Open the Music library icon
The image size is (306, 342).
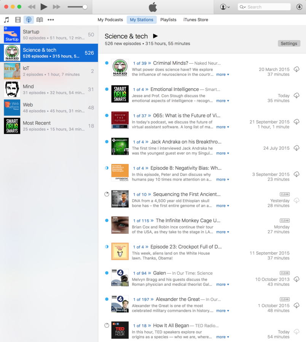point(7,20)
